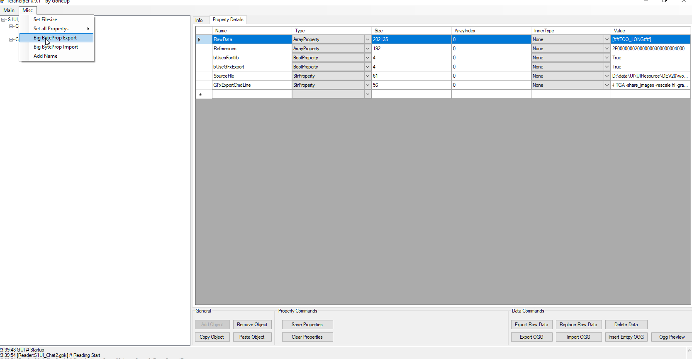
Task: Collapse the S1UI root tree node
Action: [x=3, y=20]
